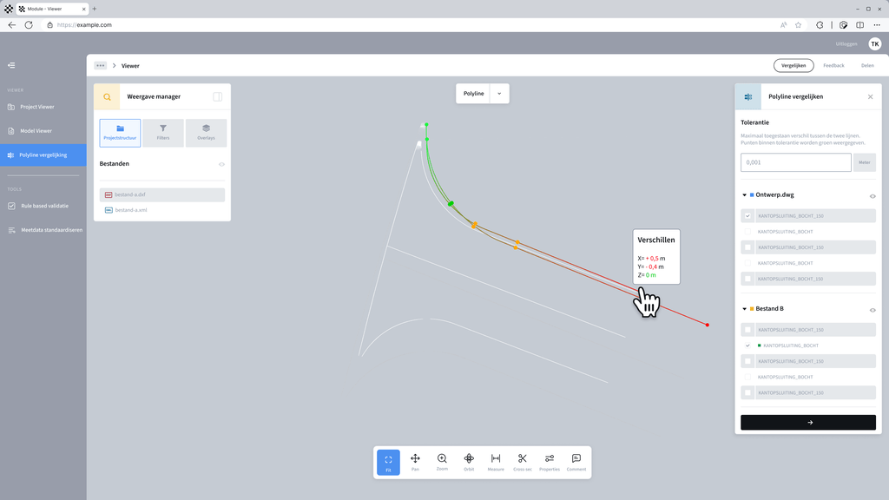This screenshot has height=500, width=889.
Task: Open Feedback link
Action: point(833,66)
